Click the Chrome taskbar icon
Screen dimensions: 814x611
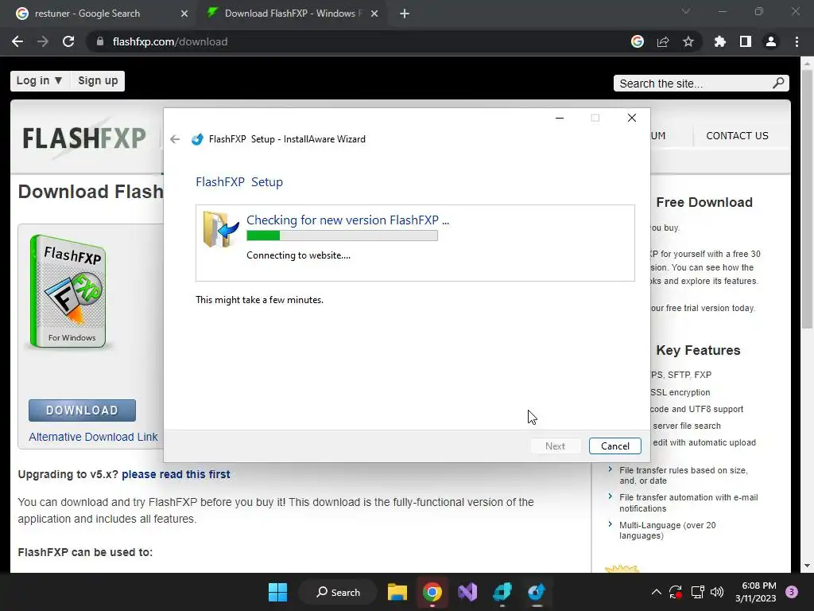[x=432, y=592]
